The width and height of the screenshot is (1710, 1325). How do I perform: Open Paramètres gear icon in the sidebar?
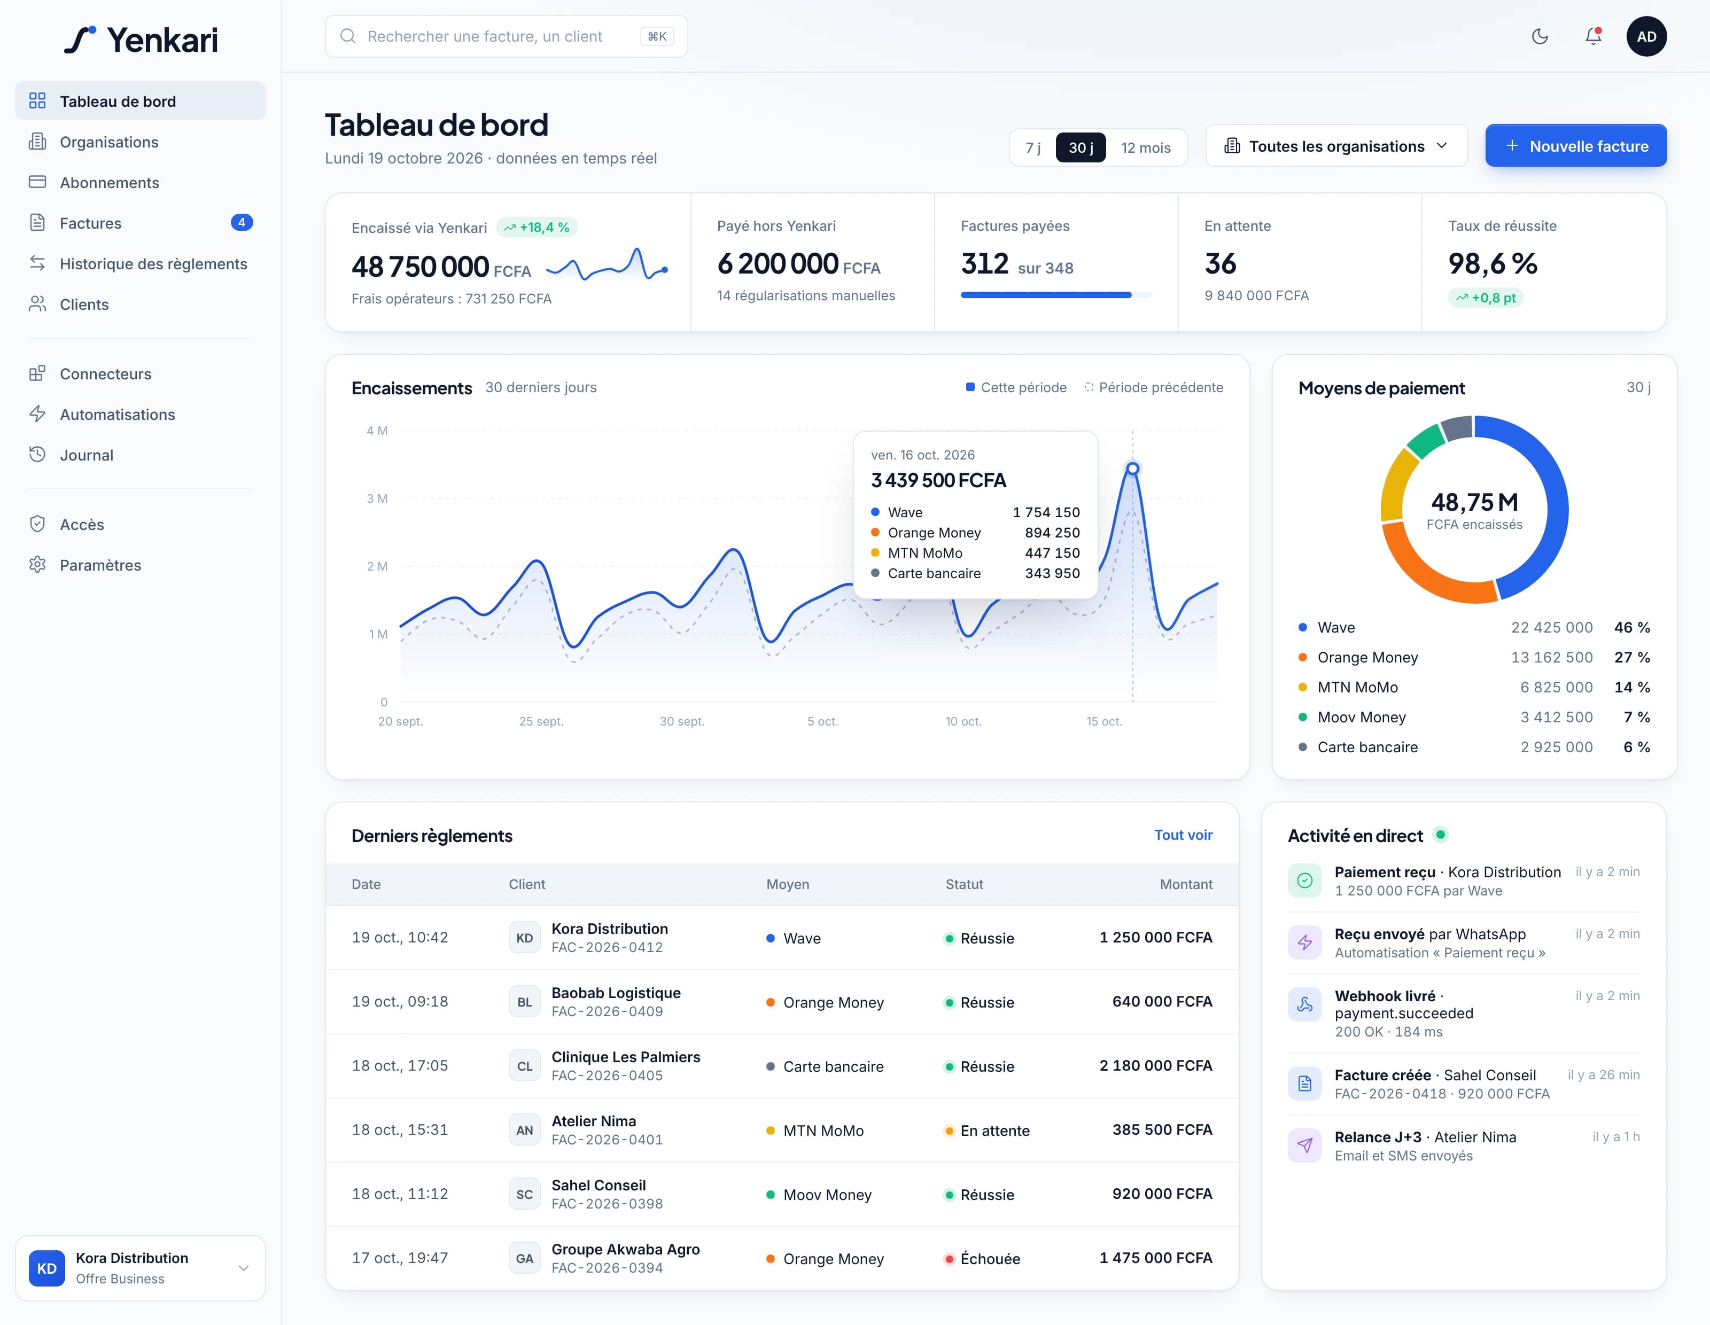(x=37, y=564)
